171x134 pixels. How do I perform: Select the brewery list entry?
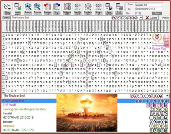click(x=7, y=122)
